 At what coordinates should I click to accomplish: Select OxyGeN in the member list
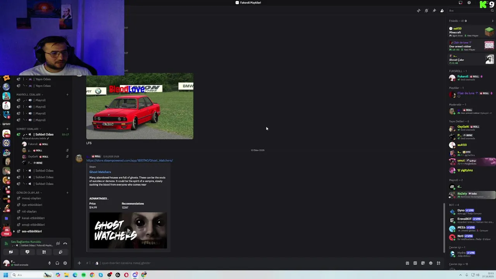pos(471,128)
